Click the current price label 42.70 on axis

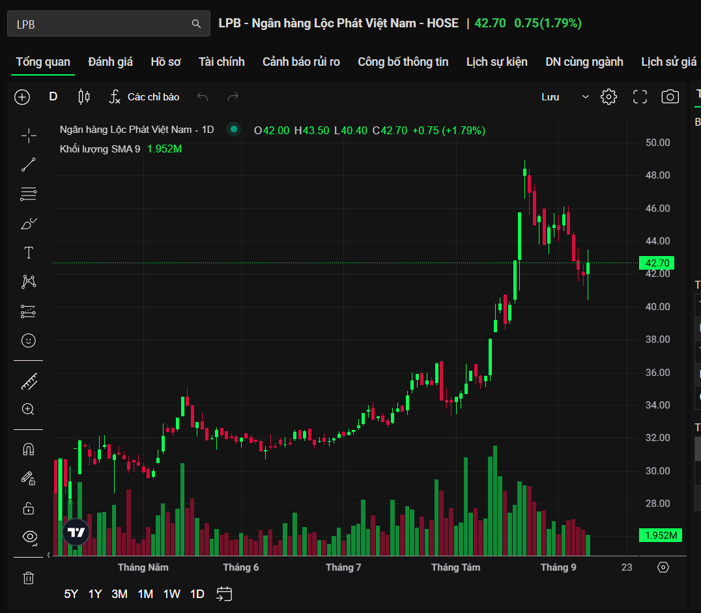coord(657,263)
